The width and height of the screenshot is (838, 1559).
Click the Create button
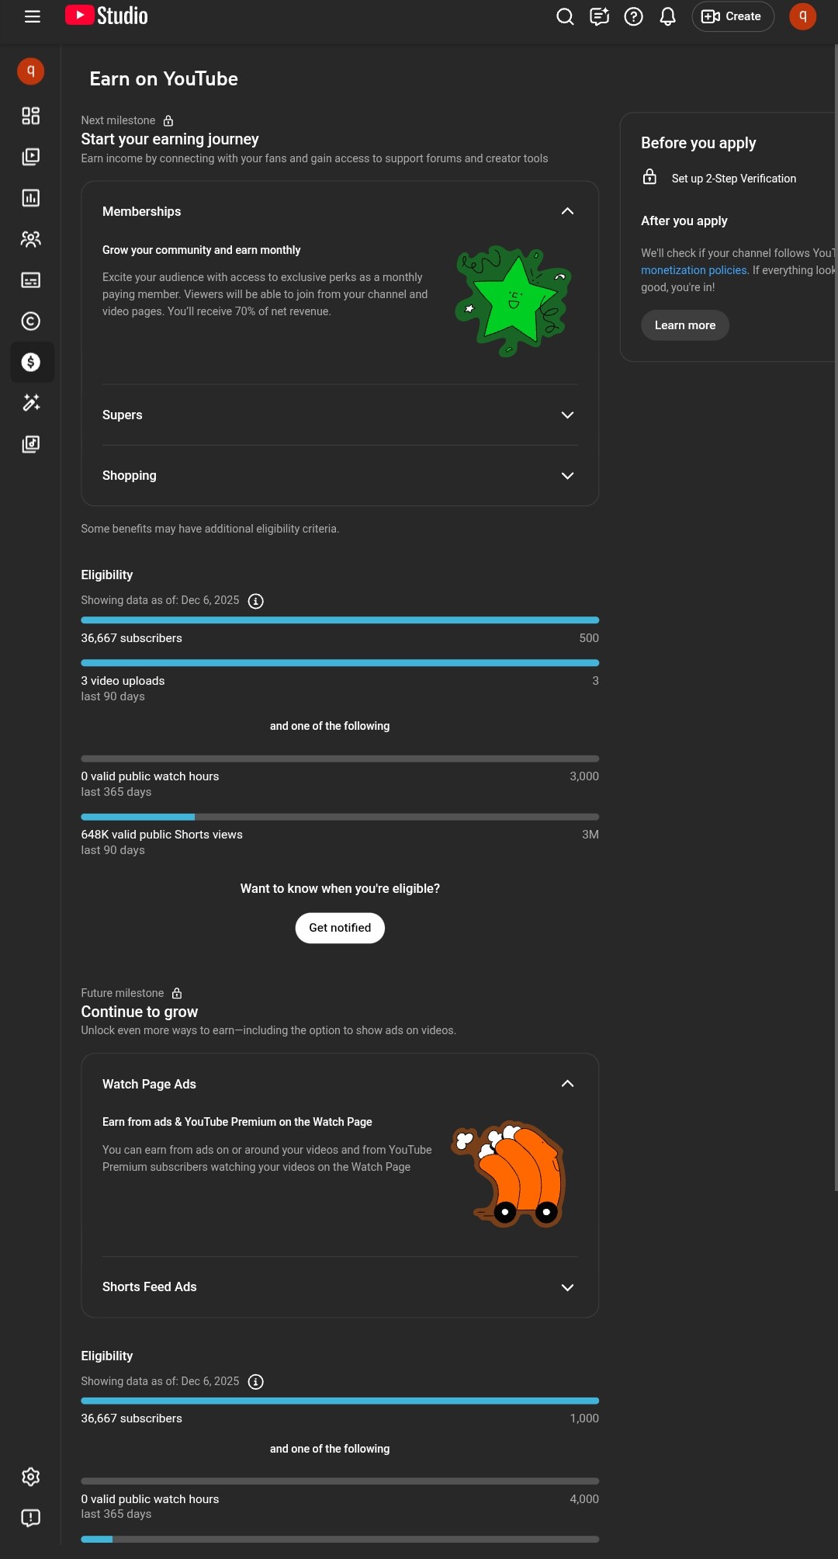(x=732, y=16)
